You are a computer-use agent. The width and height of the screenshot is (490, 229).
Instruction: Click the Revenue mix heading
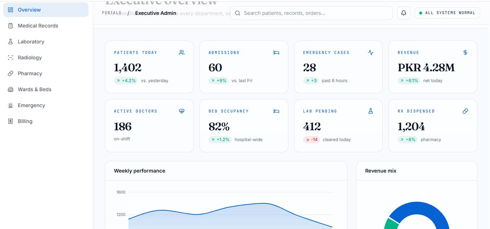tap(381, 171)
